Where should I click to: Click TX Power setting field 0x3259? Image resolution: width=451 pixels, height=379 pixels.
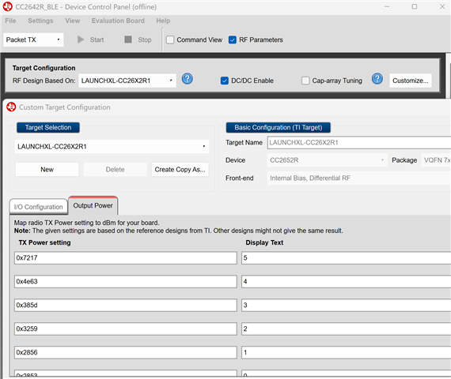[126, 328]
